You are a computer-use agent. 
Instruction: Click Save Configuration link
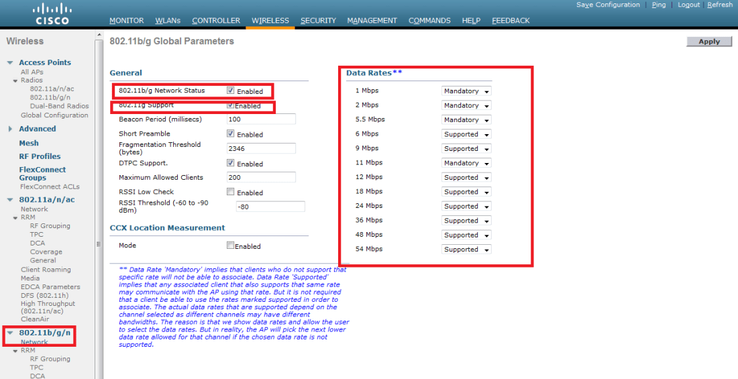pyautogui.click(x=608, y=5)
